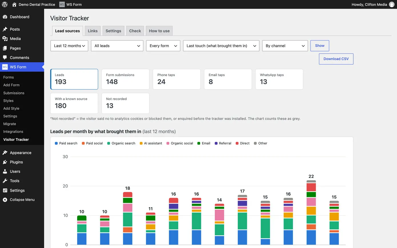
Task: Click the Settings sliders icon in sidebar
Action: pyautogui.click(x=5, y=190)
